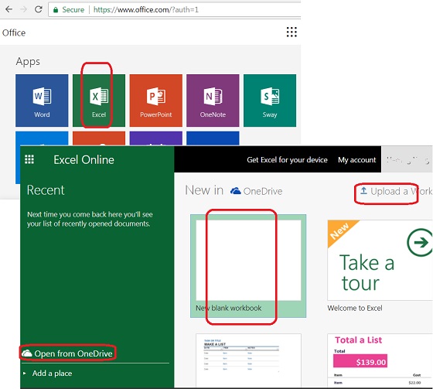This screenshot has height=389, width=433.
Task: Launch the PowerPoint app tile
Action: (155, 101)
